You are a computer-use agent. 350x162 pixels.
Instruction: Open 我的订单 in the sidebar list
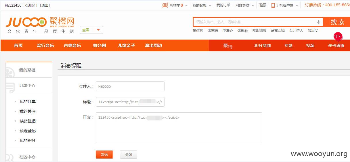[x=28, y=102]
